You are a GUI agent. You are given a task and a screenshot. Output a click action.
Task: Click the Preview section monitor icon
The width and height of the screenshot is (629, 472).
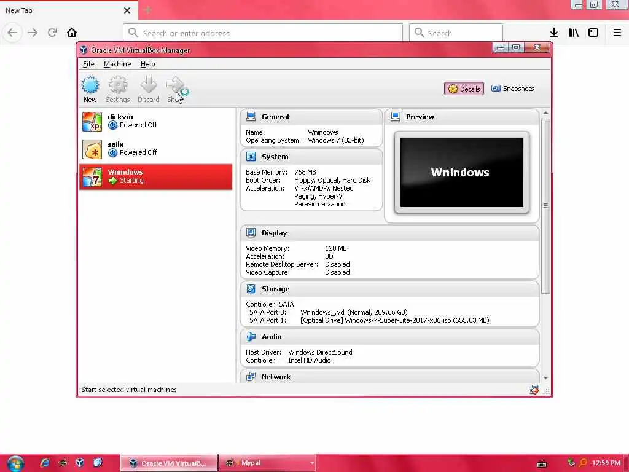pos(395,117)
